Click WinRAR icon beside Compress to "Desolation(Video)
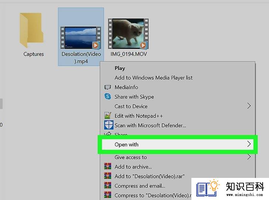 [108, 195]
